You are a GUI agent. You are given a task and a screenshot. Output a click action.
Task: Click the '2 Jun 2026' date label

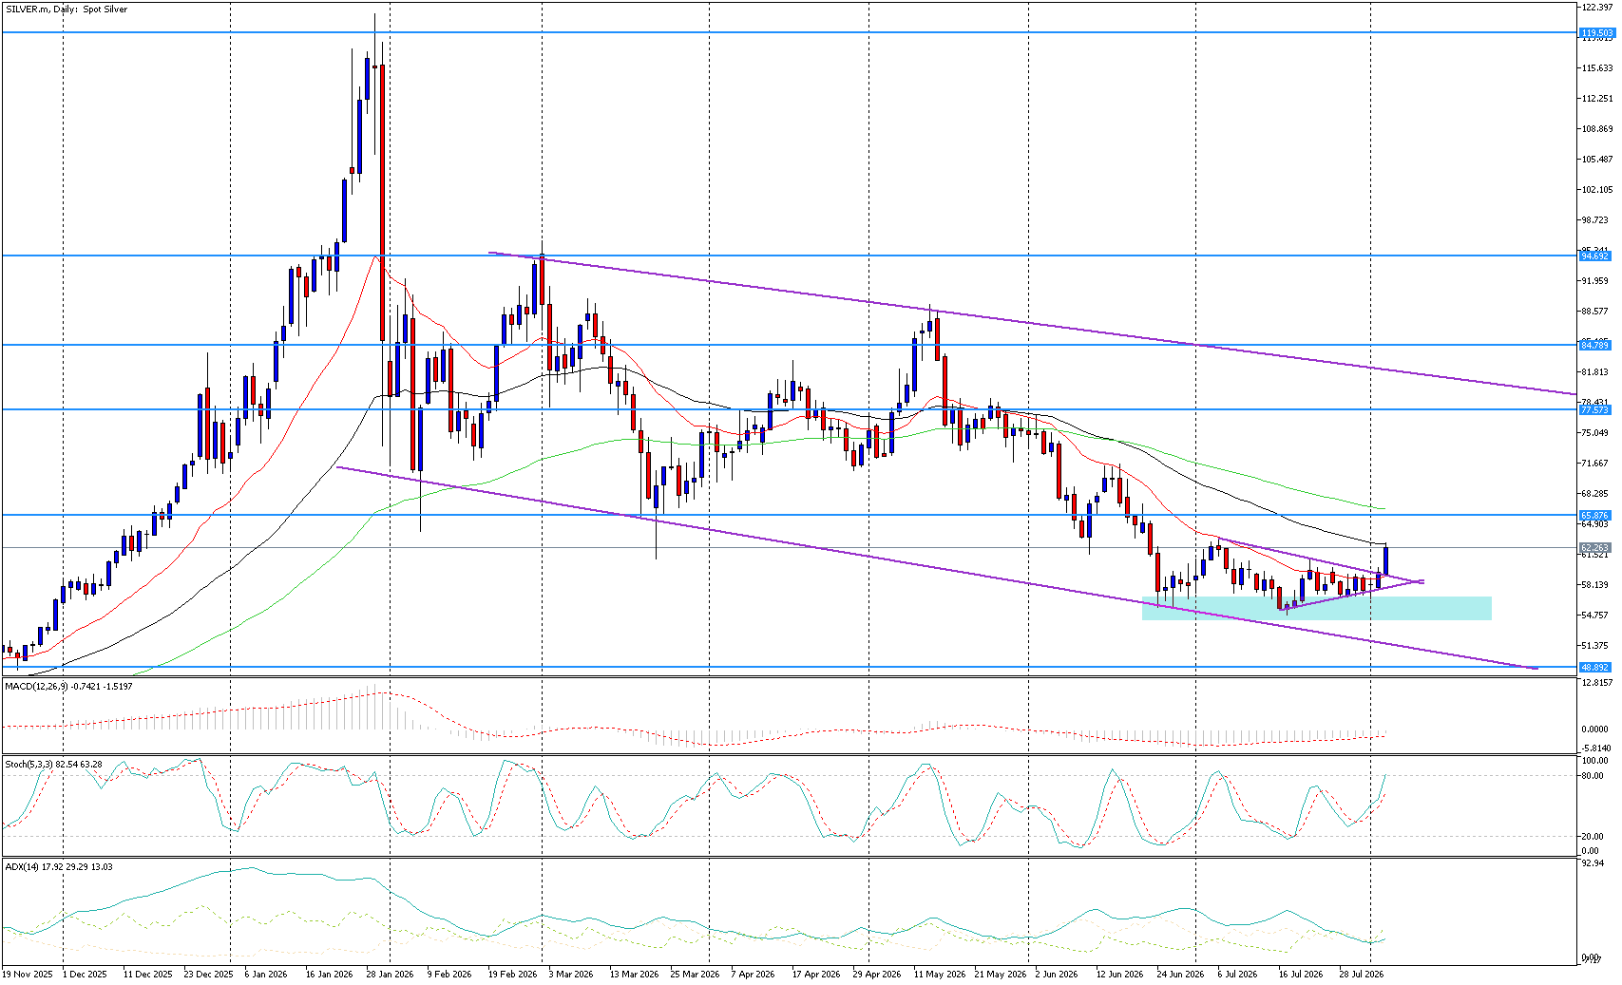click(x=1057, y=974)
